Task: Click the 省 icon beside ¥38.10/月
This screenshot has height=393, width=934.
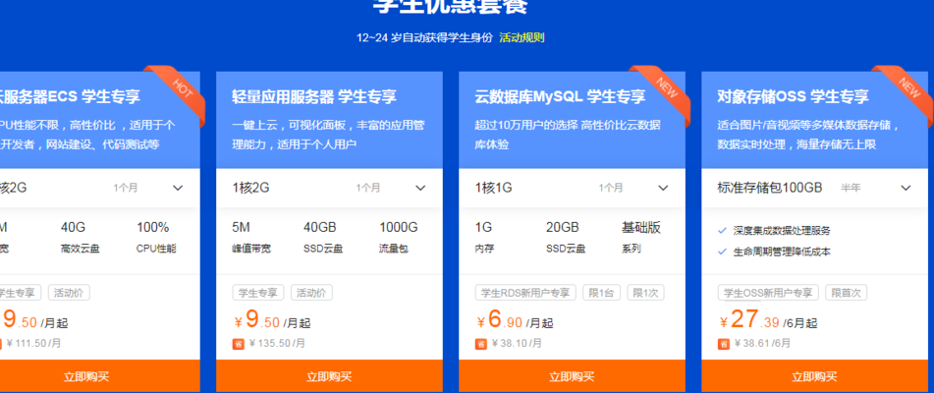Action: (x=480, y=344)
